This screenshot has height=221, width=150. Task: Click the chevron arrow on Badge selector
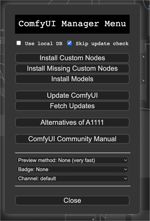[125, 169]
